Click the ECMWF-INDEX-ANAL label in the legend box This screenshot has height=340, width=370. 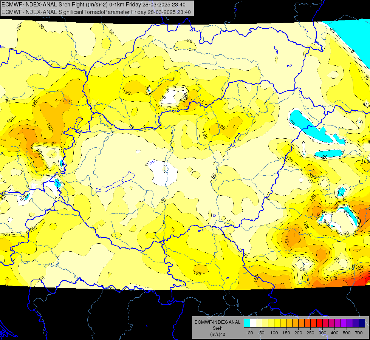[217, 322]
